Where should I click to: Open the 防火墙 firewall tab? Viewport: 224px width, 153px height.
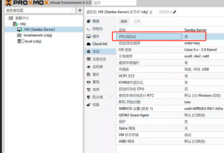(x=100, y=97)
